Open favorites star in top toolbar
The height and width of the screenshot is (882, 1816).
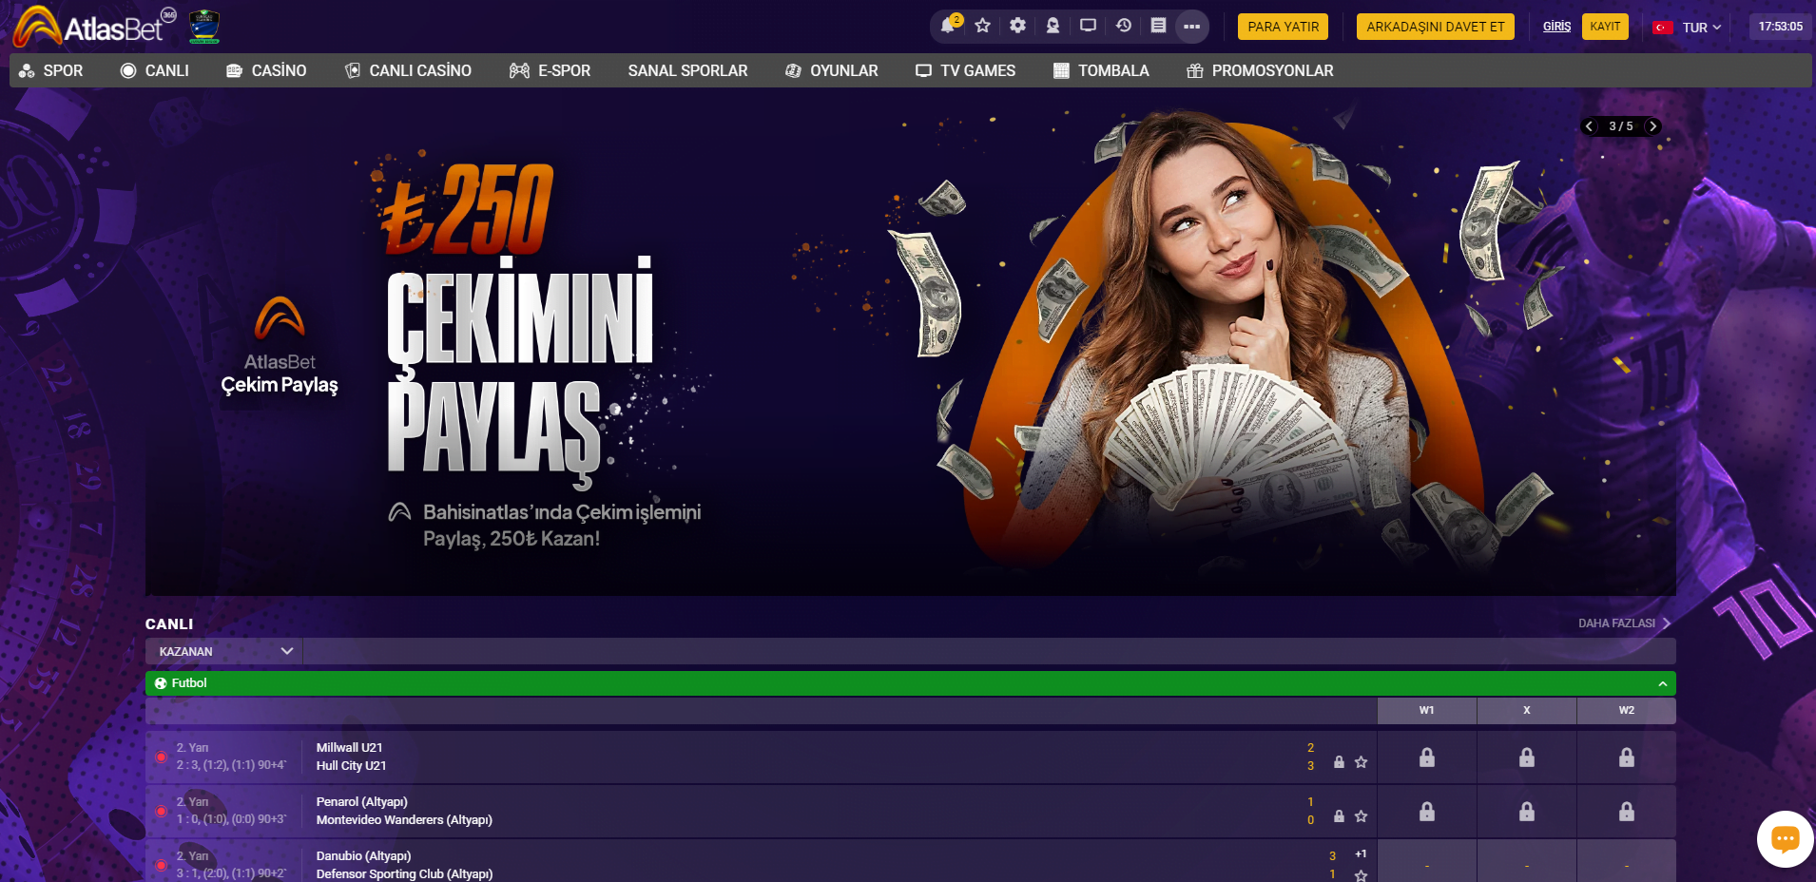[x=983, y=26]
